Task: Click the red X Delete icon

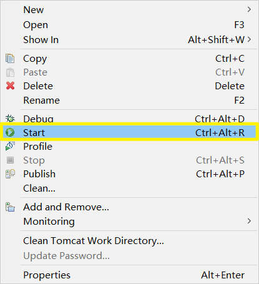Action: tap(10, 86)
